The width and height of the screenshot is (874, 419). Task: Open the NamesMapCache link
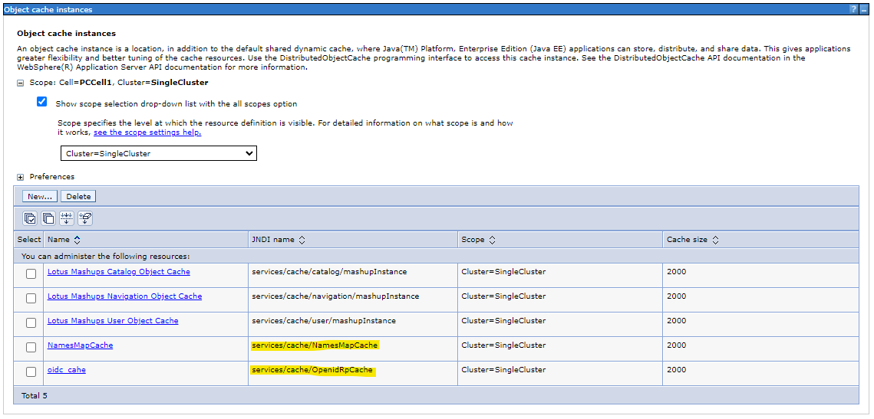coord(81,345)
